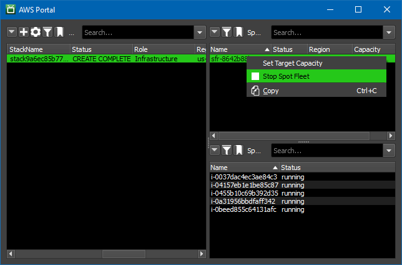Image resolution: width=402 pixels, height=265 pixels.
Task: Choose Stop Spot Fleet menu entry
Action: pyautogui.click(x=316, y=76)
